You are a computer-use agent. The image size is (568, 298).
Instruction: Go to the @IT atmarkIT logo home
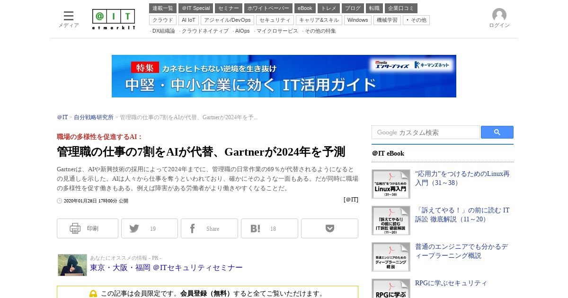pos(114,19)
